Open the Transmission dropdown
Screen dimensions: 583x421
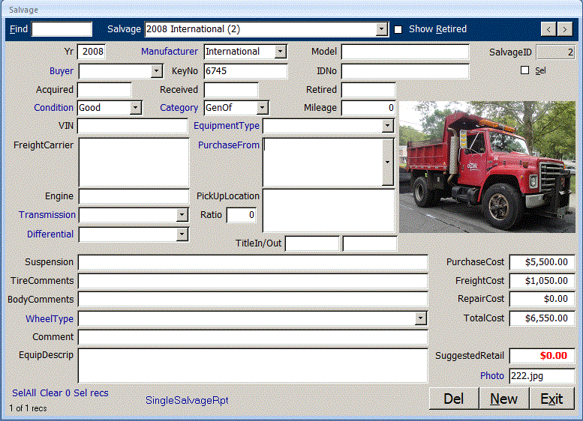point(182,215)
